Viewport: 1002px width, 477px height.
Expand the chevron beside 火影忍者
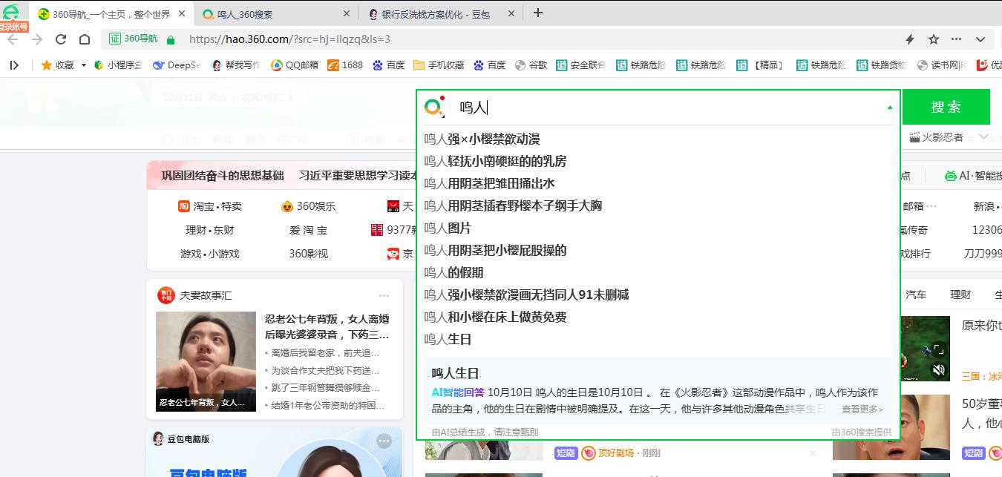point(984,136)
